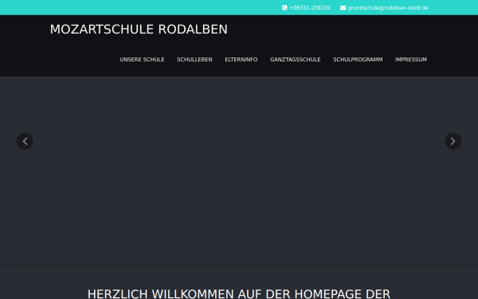
Task: Open the Ganztagsschule menu item
Action: (295, 60)
